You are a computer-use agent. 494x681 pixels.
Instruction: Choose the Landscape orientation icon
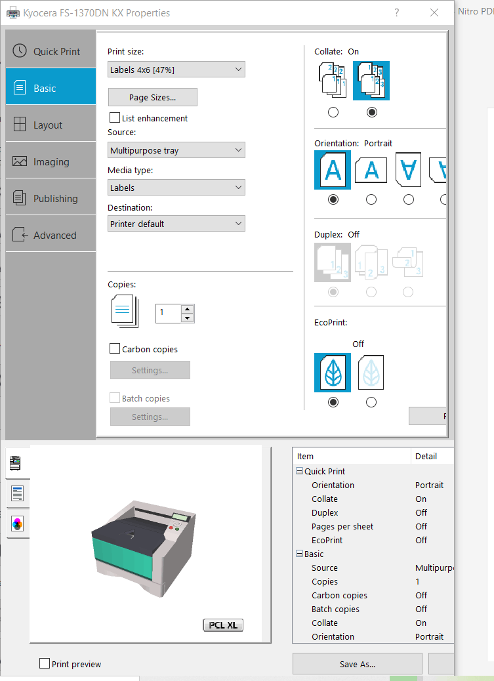tap(371, 171)
